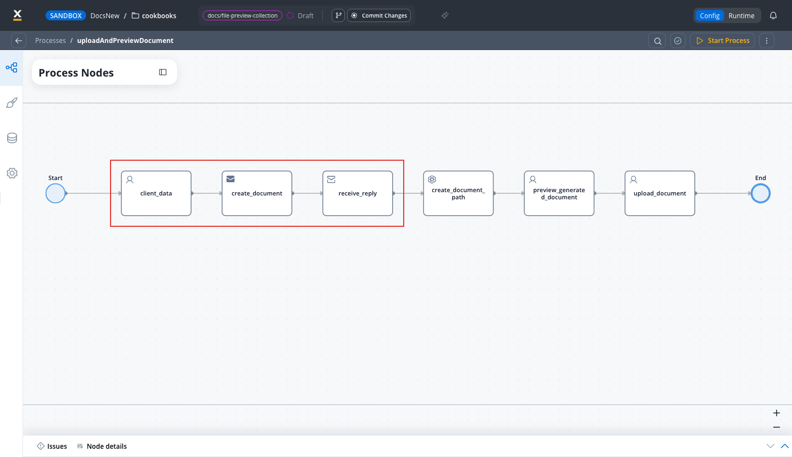Screen dimensions: 792x457
Task: Collapse the Process Nodes panel icon
Action: (163, 72)
